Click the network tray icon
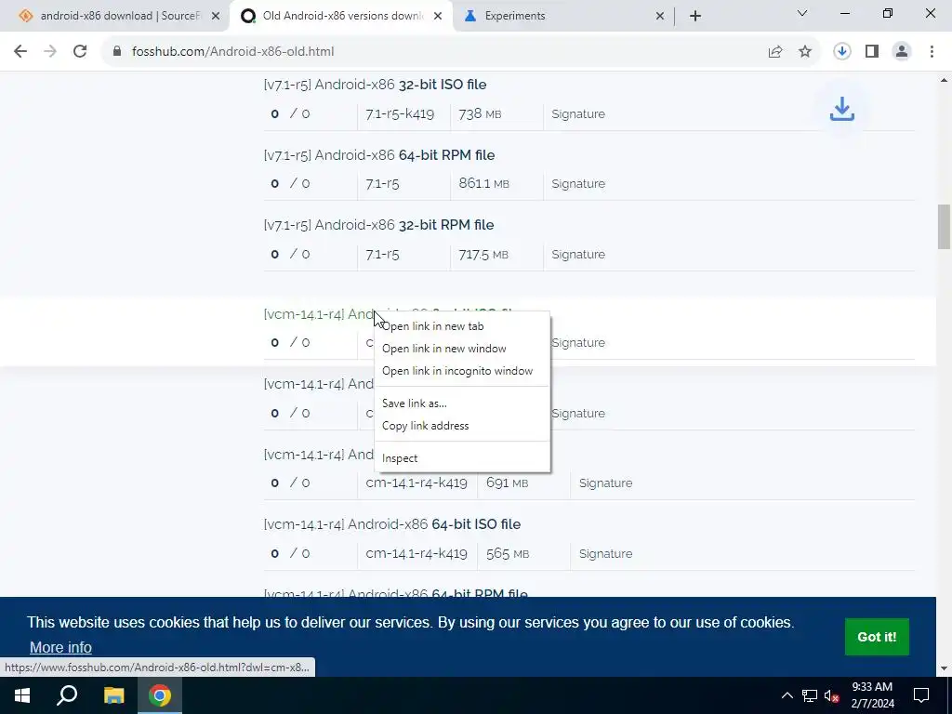This screenshot has width=952, height=714. coord(810,695)
